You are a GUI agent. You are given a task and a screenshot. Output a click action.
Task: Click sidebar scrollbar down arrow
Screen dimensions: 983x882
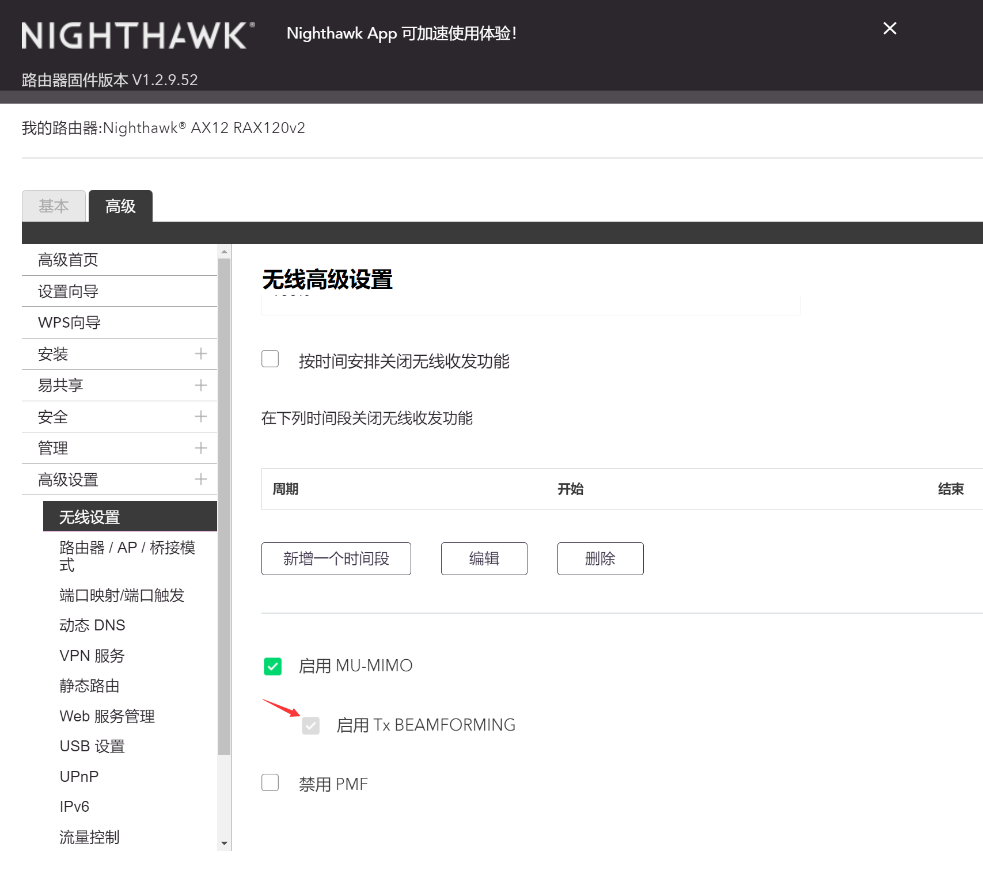coord(224,843)
